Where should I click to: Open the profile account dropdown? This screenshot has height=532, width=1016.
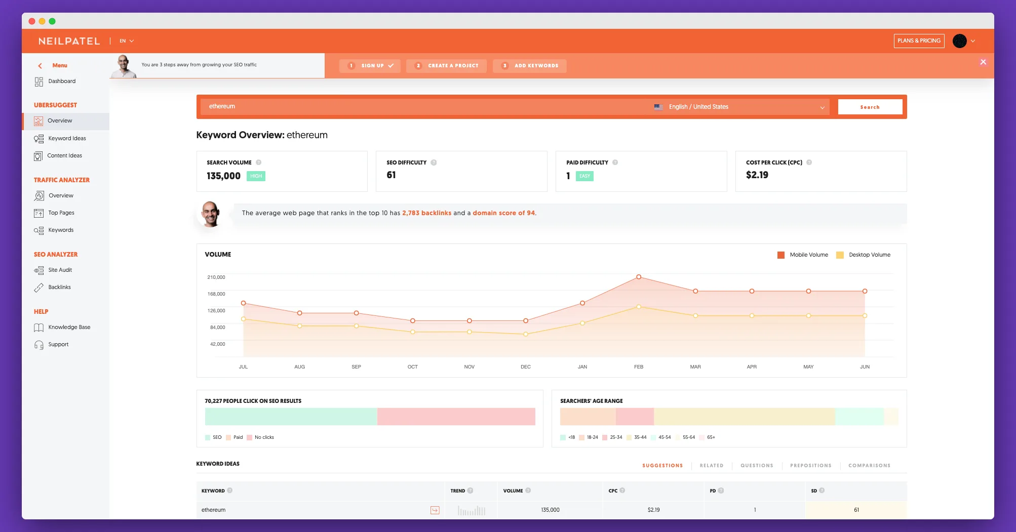pos(964,41)
